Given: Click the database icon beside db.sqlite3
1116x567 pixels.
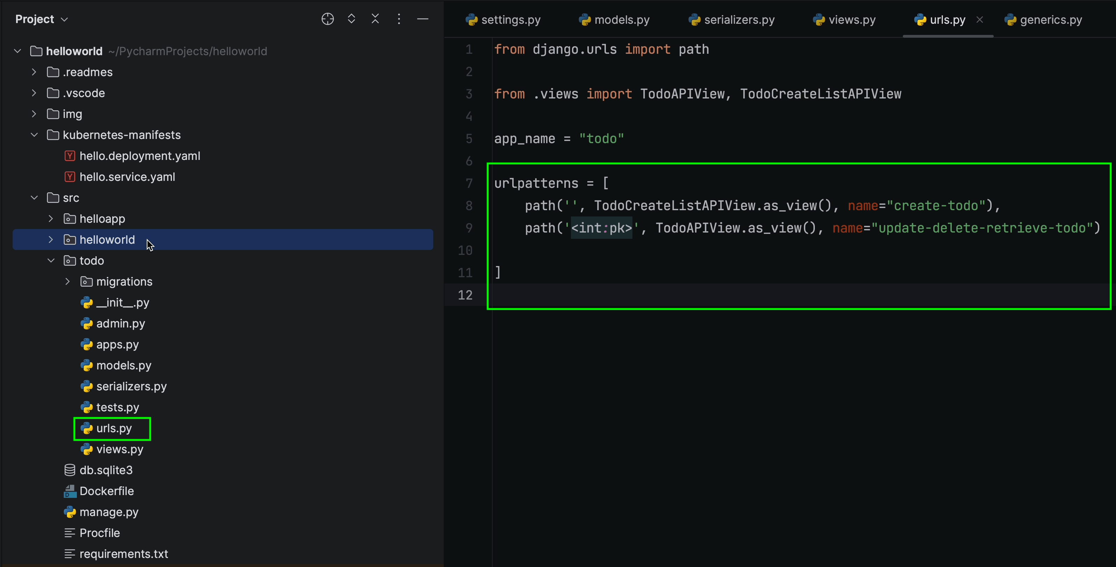Looking at the screenshot, I should (69, 470).
